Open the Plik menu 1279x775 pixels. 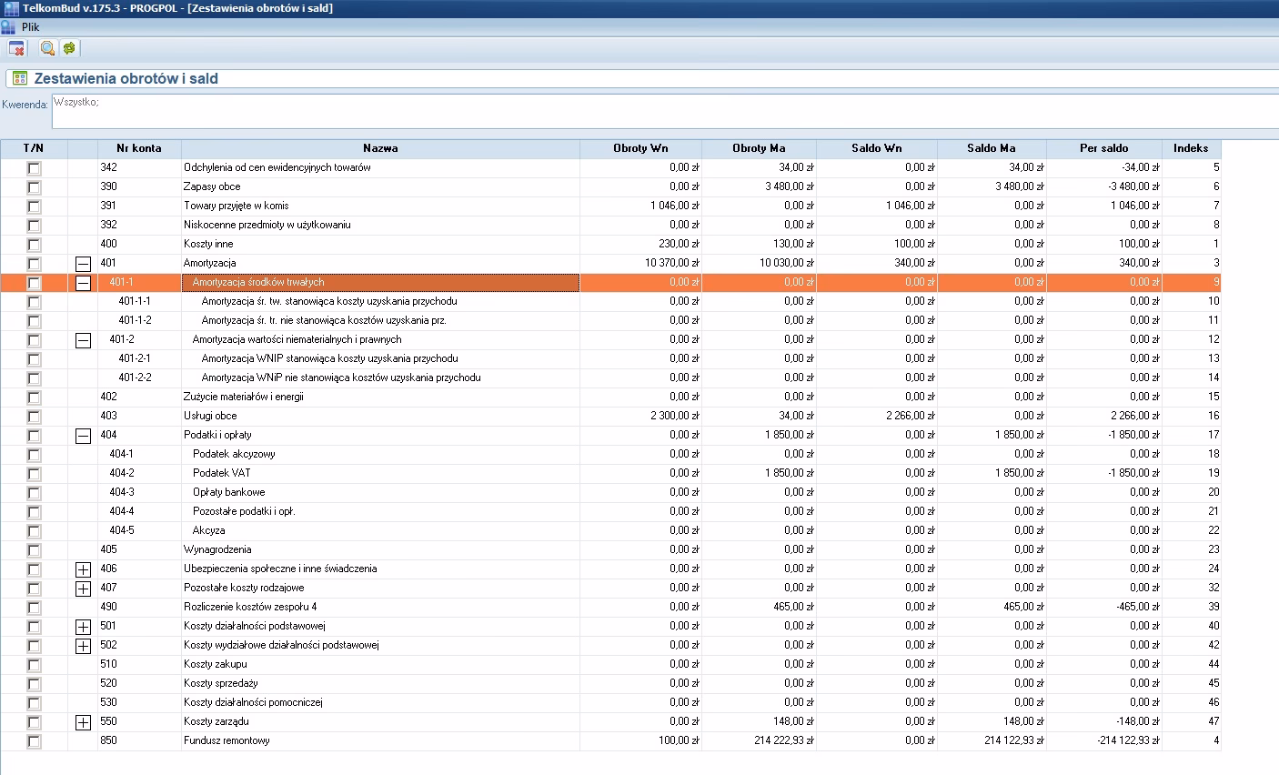31,27
